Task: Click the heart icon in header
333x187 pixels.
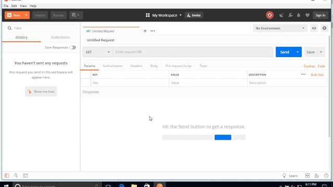Action: (308, 15)
